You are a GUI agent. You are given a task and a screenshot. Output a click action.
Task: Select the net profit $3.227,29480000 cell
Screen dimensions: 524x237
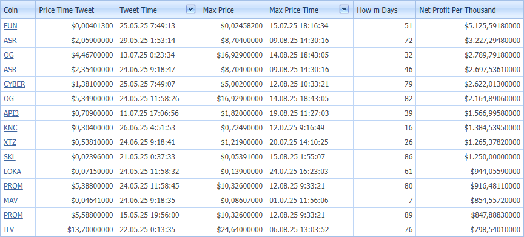(x=470, y=41)
